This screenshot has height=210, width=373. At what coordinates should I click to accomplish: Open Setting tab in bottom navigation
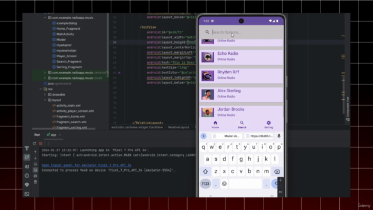(269, 124)
